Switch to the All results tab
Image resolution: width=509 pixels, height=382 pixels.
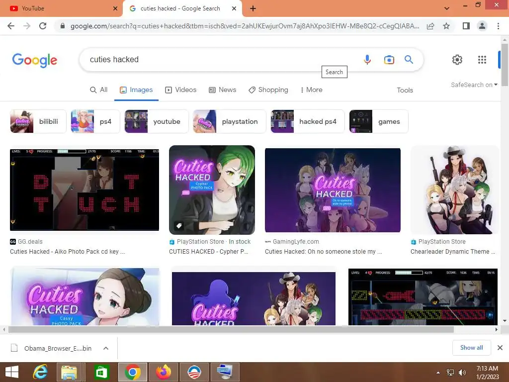tap(99, 90)
